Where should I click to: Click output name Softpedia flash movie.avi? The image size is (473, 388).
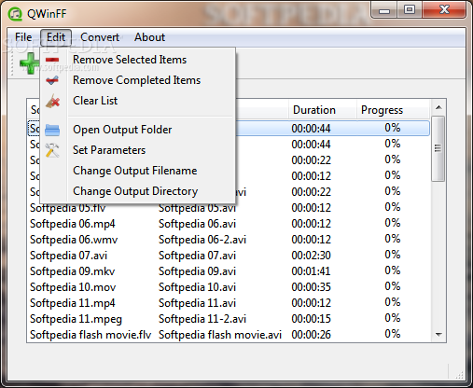[x=220, y=335]
